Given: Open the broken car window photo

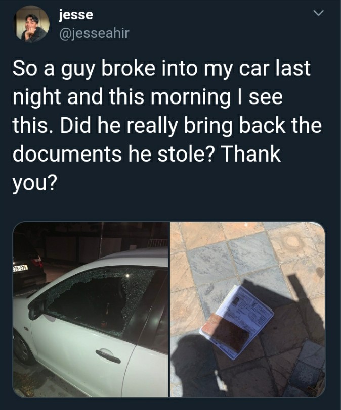Looking at the screenshot, I should [x=91, y=310].
